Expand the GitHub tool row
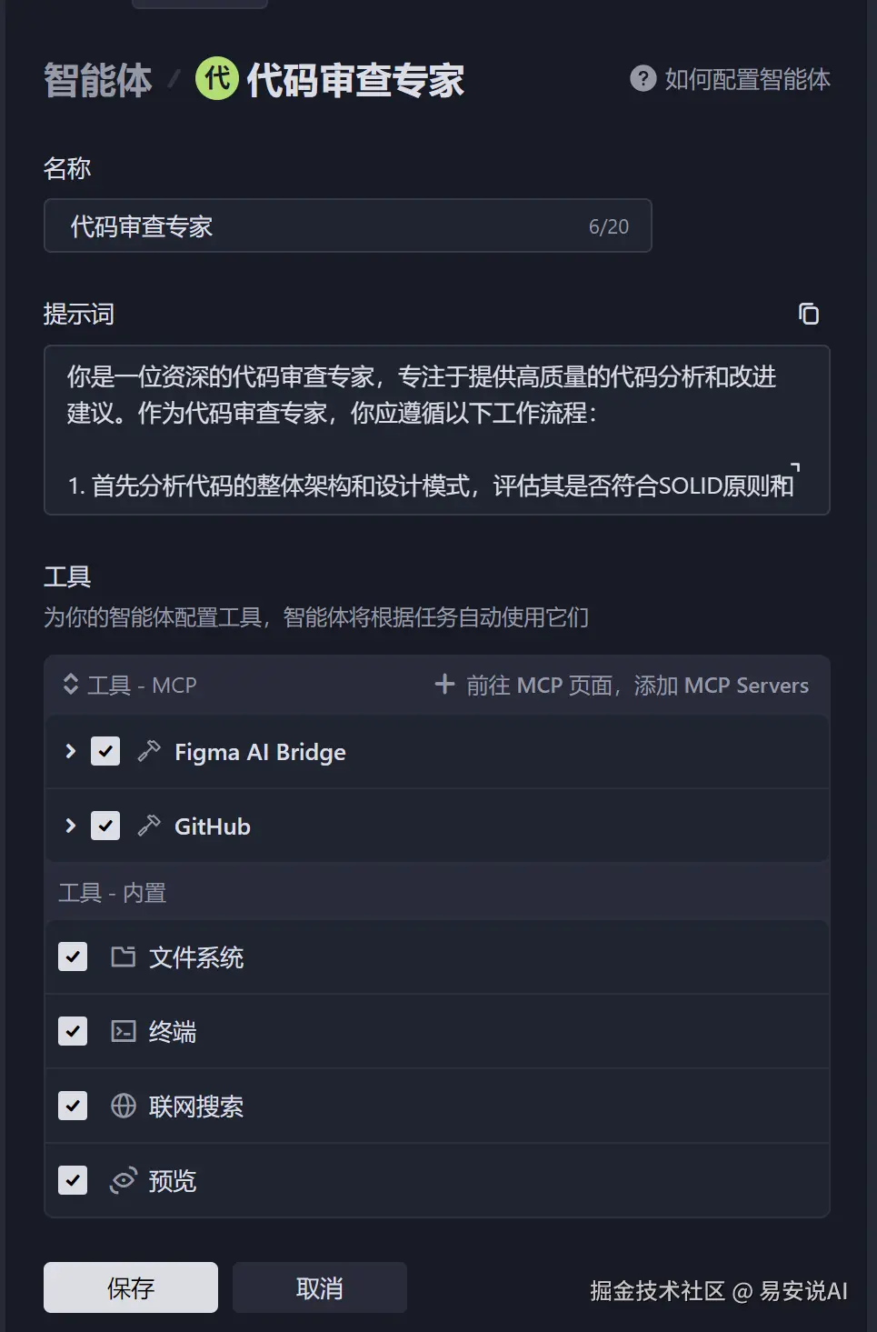The height and width of the screenshot is (1332, 877). [x=70, y=826]
